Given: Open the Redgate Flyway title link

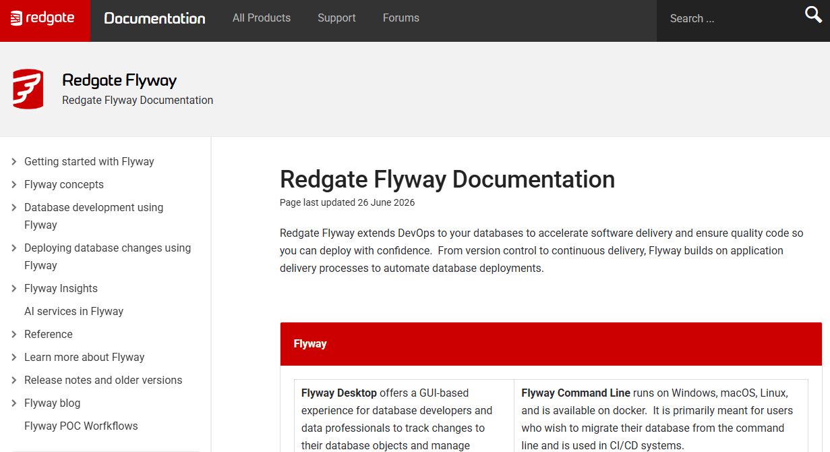Looking at the screenshot, I should 119,80.
